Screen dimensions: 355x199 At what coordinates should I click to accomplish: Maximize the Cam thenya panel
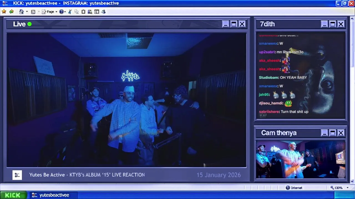333,133
